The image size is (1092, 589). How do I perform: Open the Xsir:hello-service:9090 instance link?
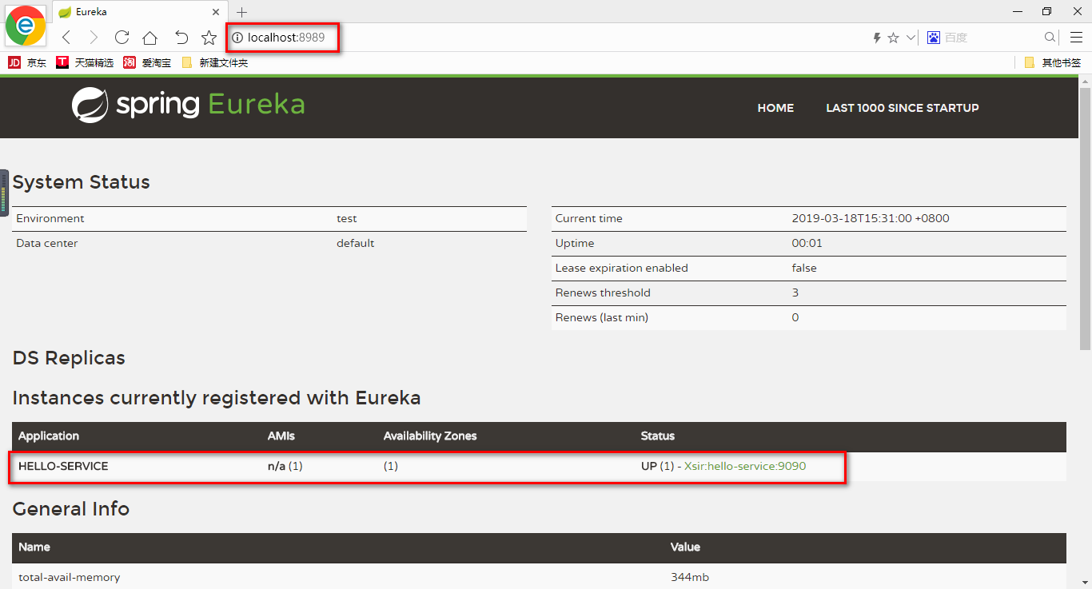745,466
